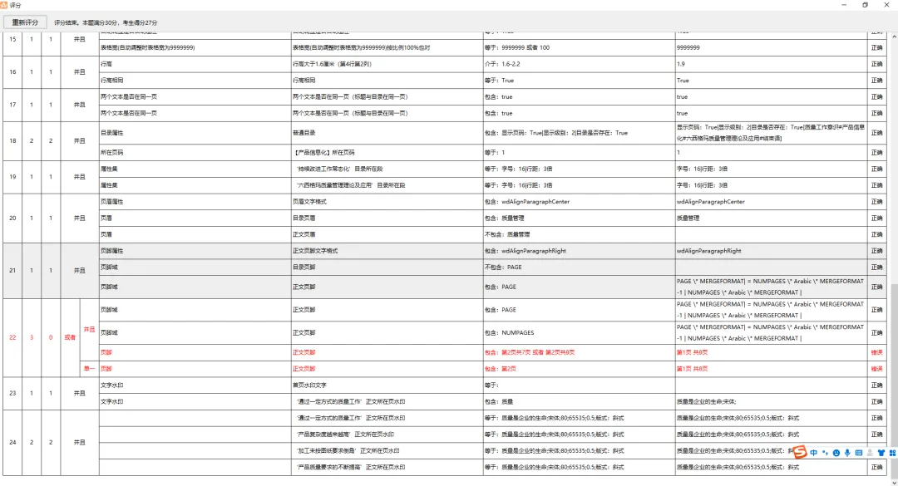Click '包含: wdAlignParagraphRight' cell
This screenshot has height=486, width=898.
click(x=579, y=251)
